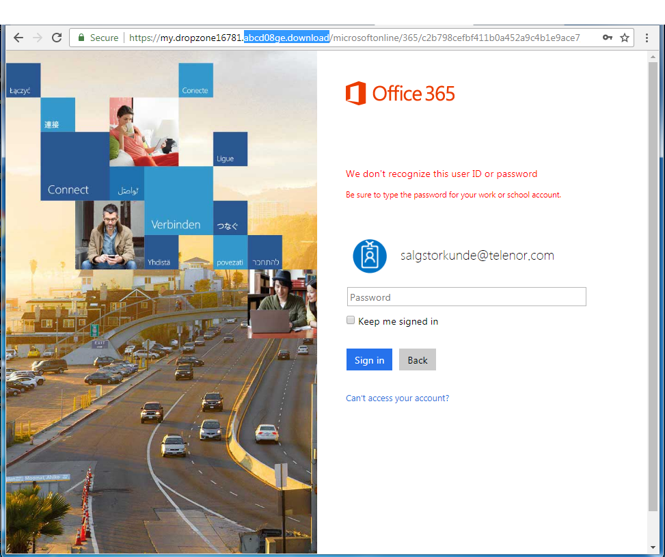The image size is (665, 557).
Task: Click into the Password field
Action: point(467,297)
